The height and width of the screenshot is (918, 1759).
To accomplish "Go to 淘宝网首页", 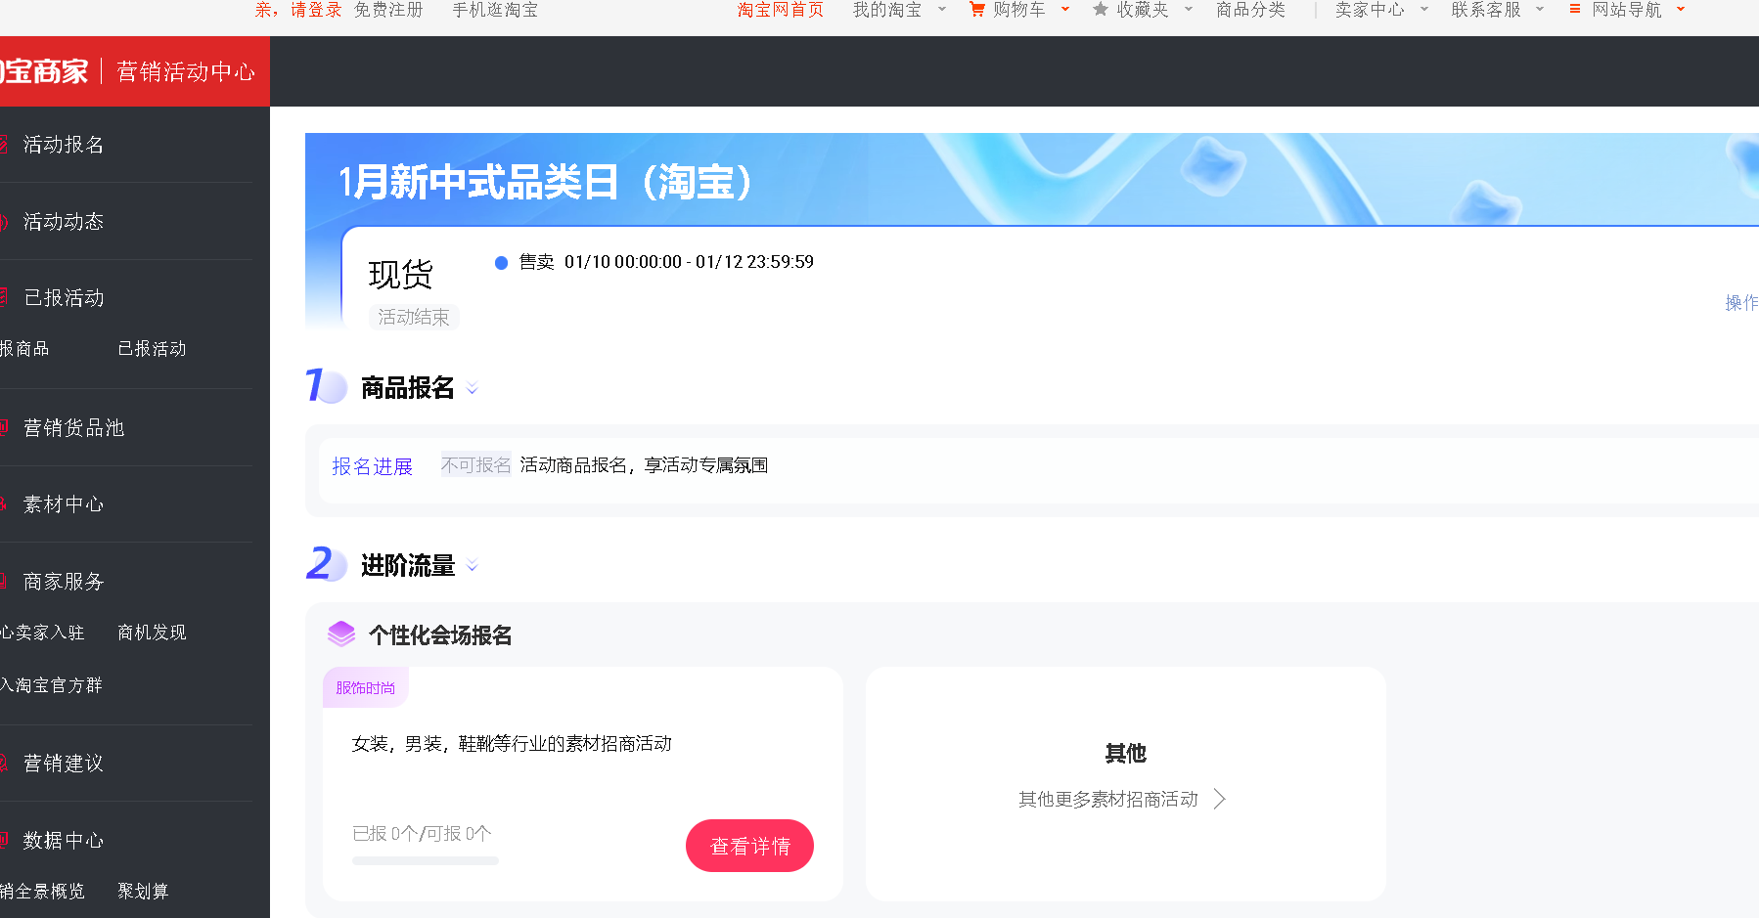I will point(781,10).
